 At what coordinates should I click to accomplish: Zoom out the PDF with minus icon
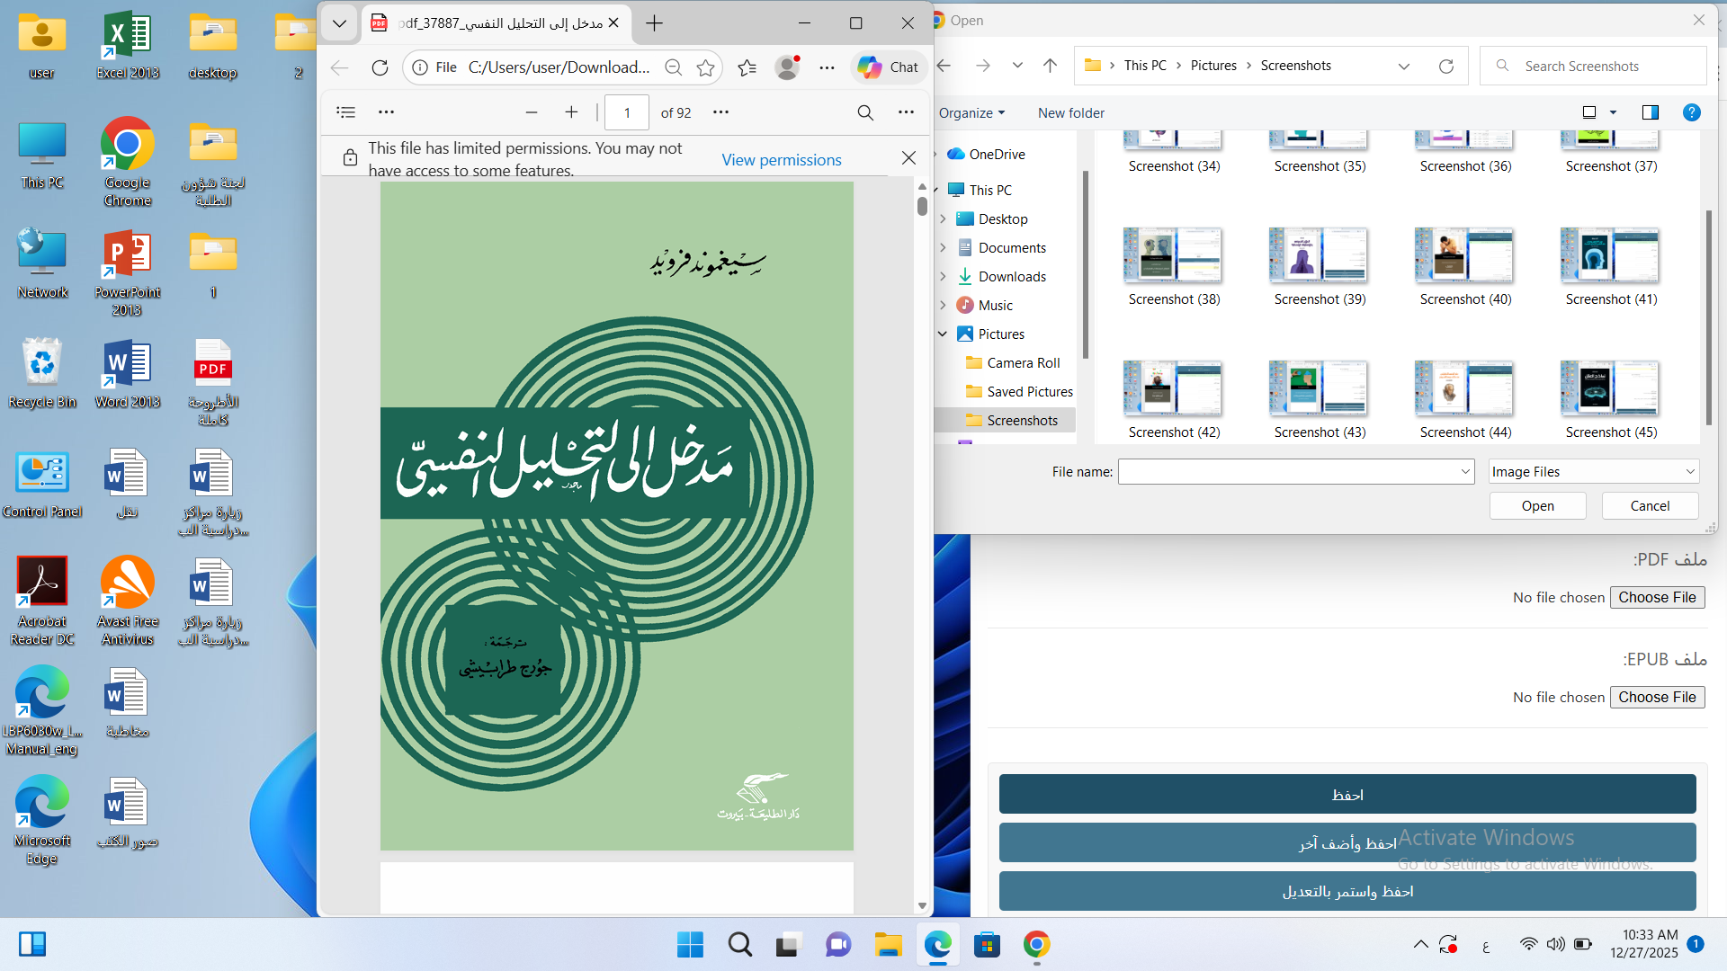(x=532, y=112)
